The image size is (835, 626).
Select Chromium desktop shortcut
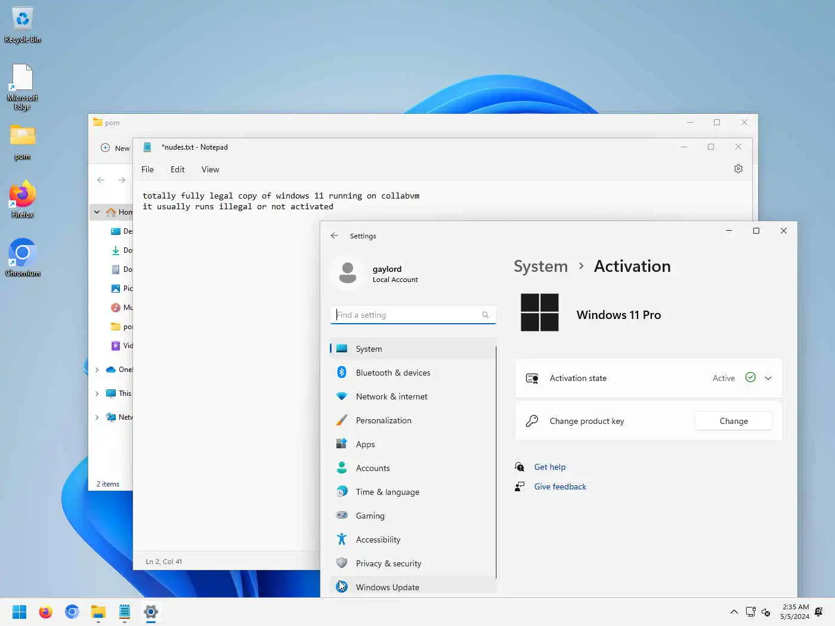(23, 258)
